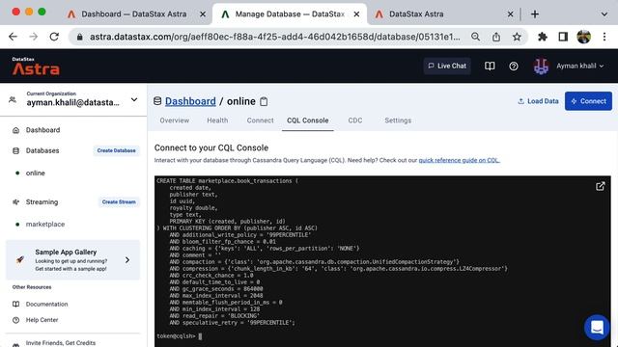Expand the Current Organization dropdown
Image resolution: width=618 pixels, height=347 pixels.
(134, 99)
